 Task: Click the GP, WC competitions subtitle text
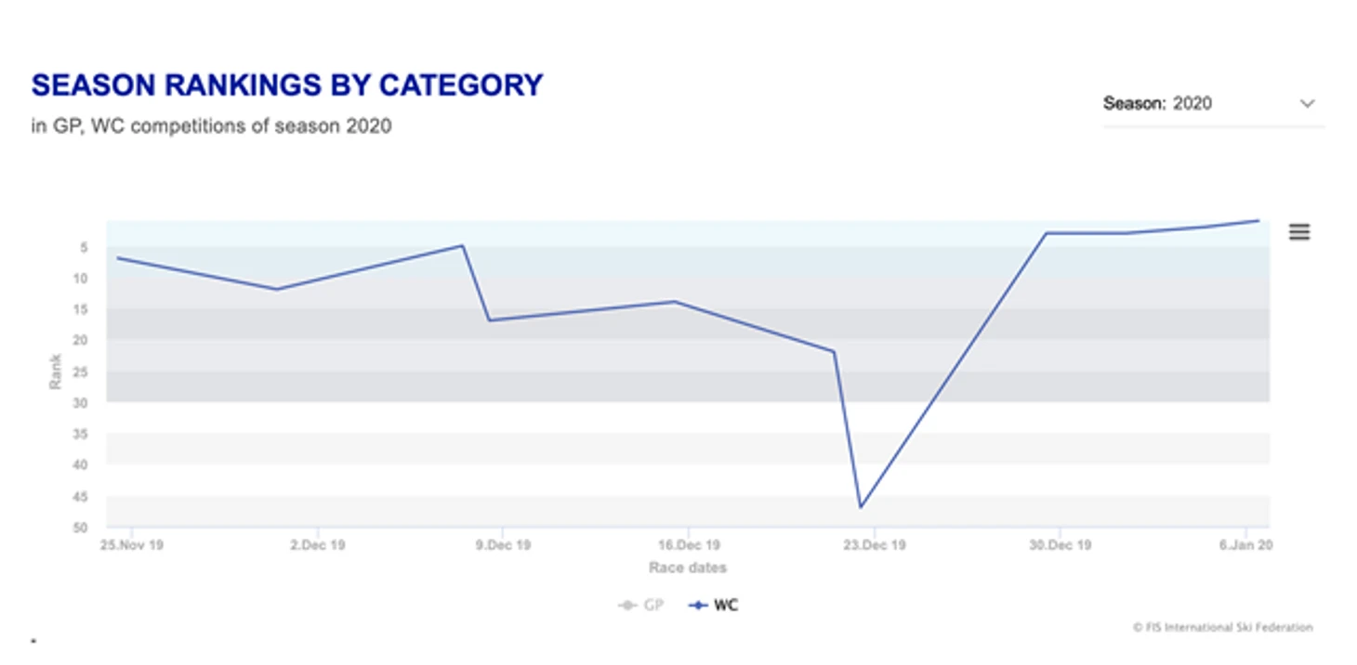click(x=211, y=126)
